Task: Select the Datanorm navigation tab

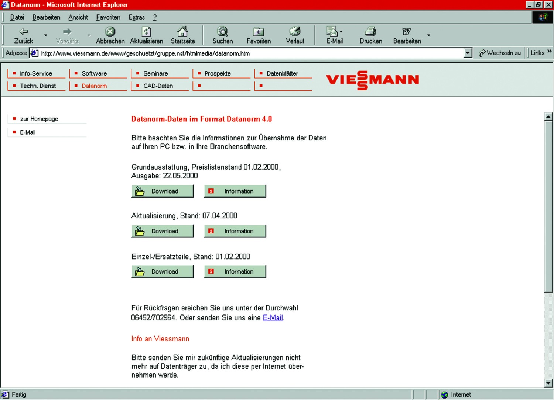Action: click(x=98, y=86)
